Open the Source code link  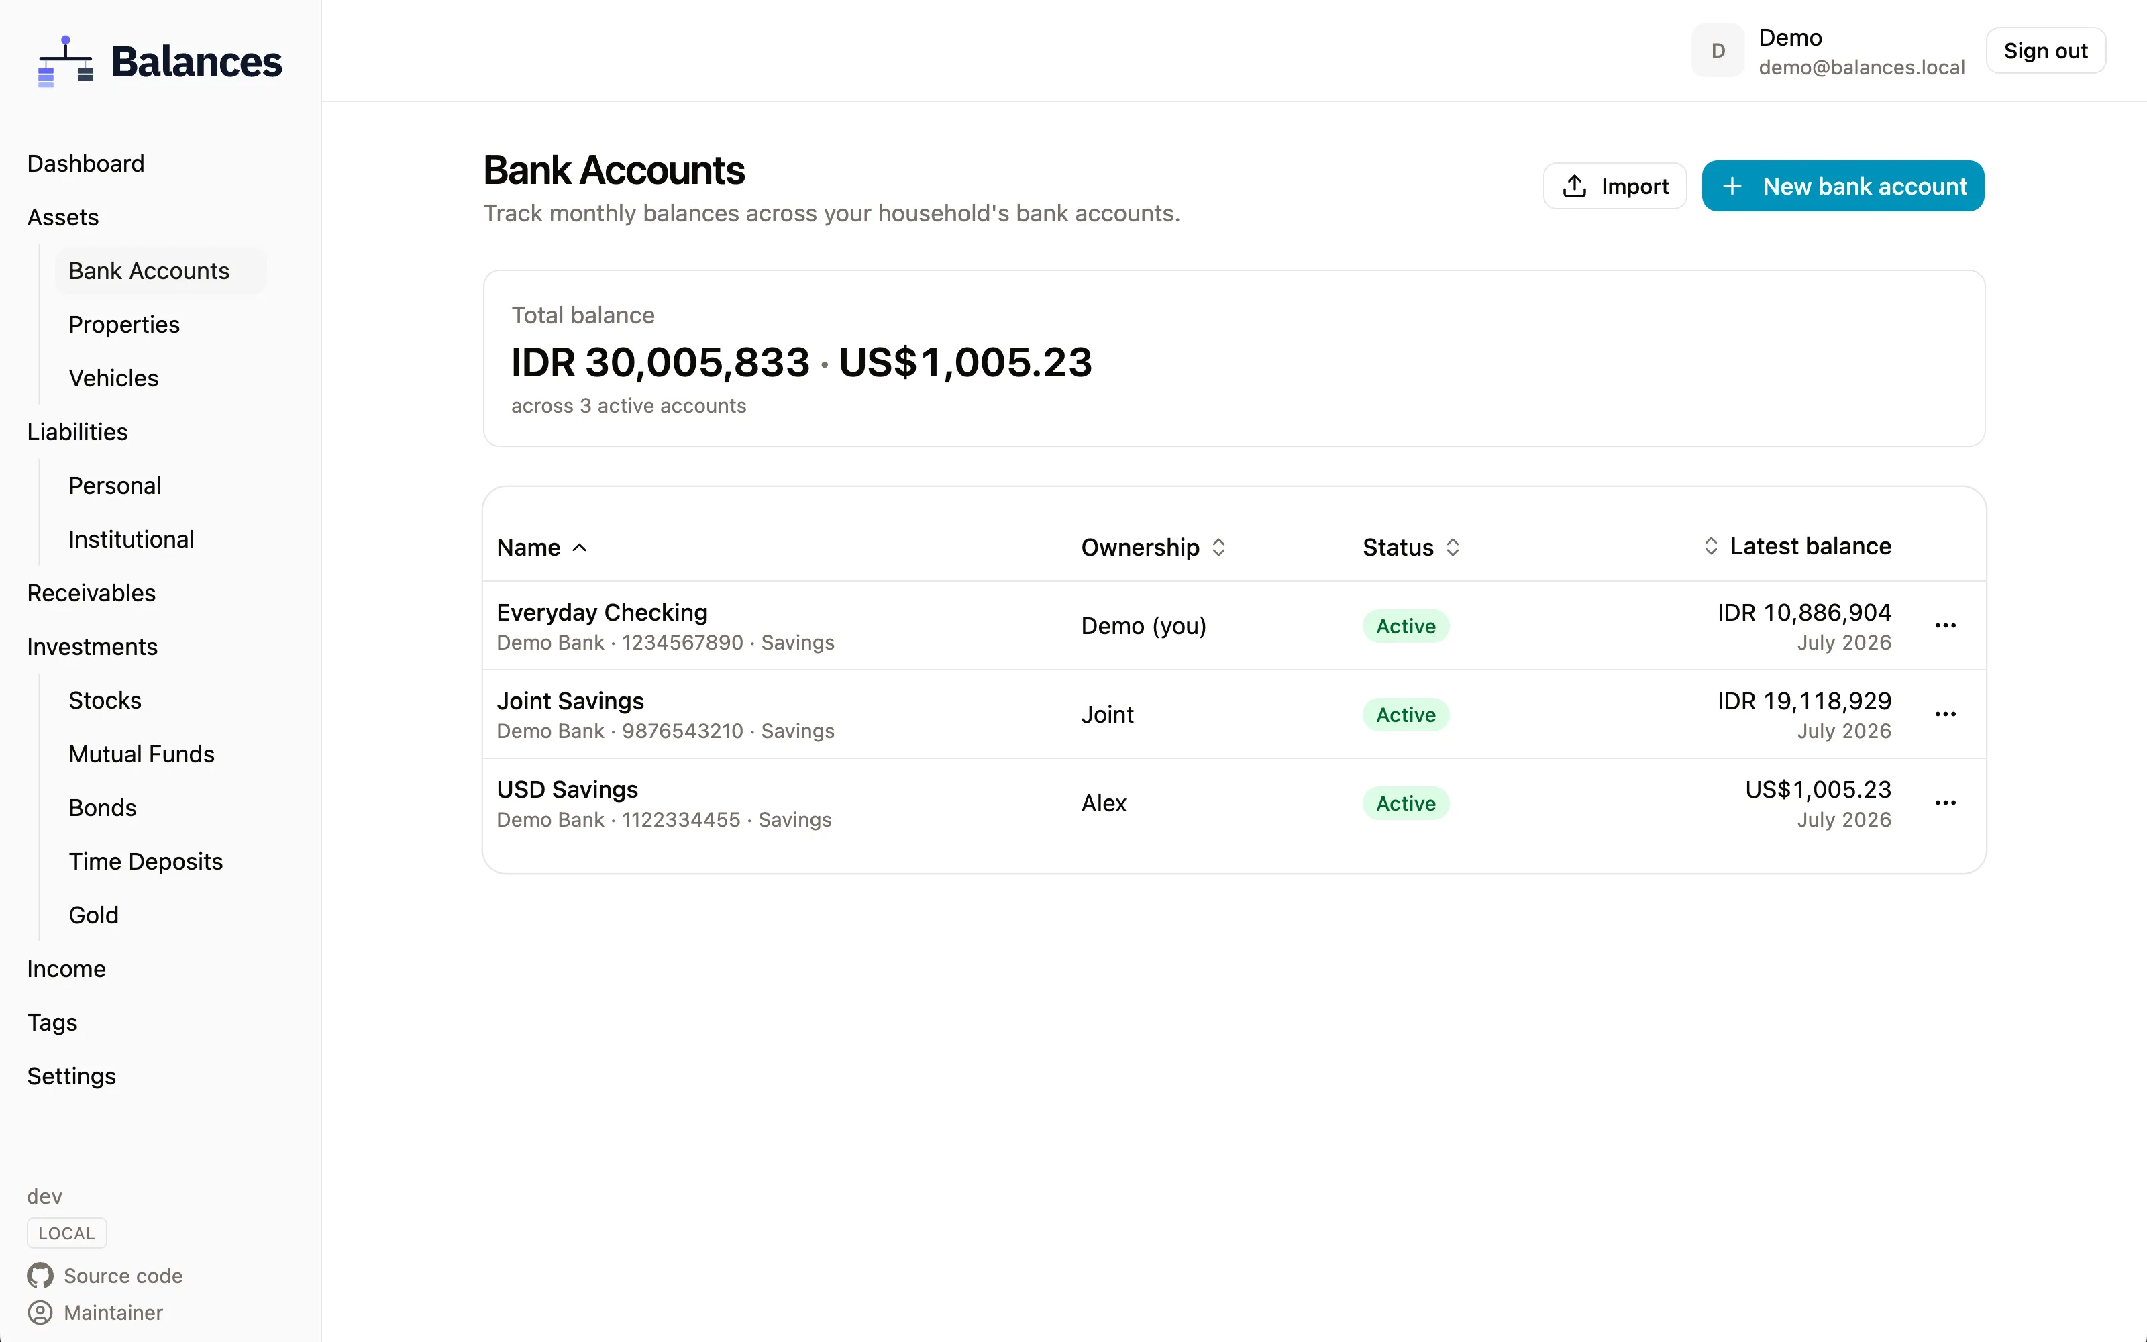(123, 1276)
